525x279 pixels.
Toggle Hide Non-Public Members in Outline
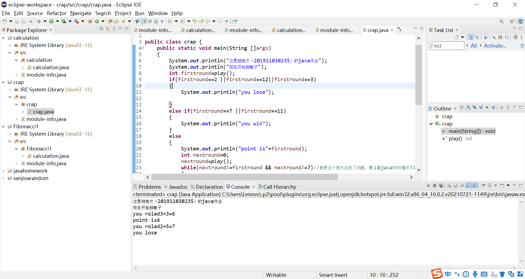click(x=487, y=107)
